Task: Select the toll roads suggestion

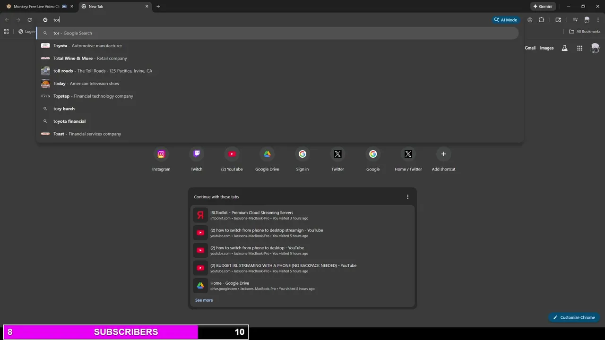Action: tap(277, 71)
